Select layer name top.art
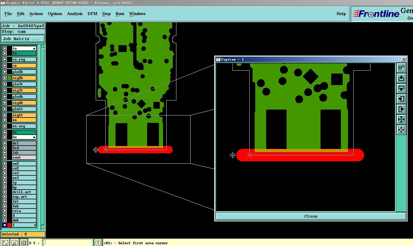The width and height of the screenshot is (413, 246). 24,197
